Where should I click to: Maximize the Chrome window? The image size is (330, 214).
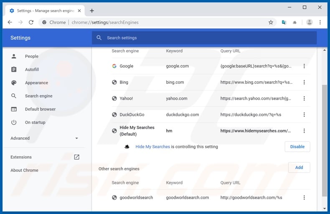pos(305,8)
